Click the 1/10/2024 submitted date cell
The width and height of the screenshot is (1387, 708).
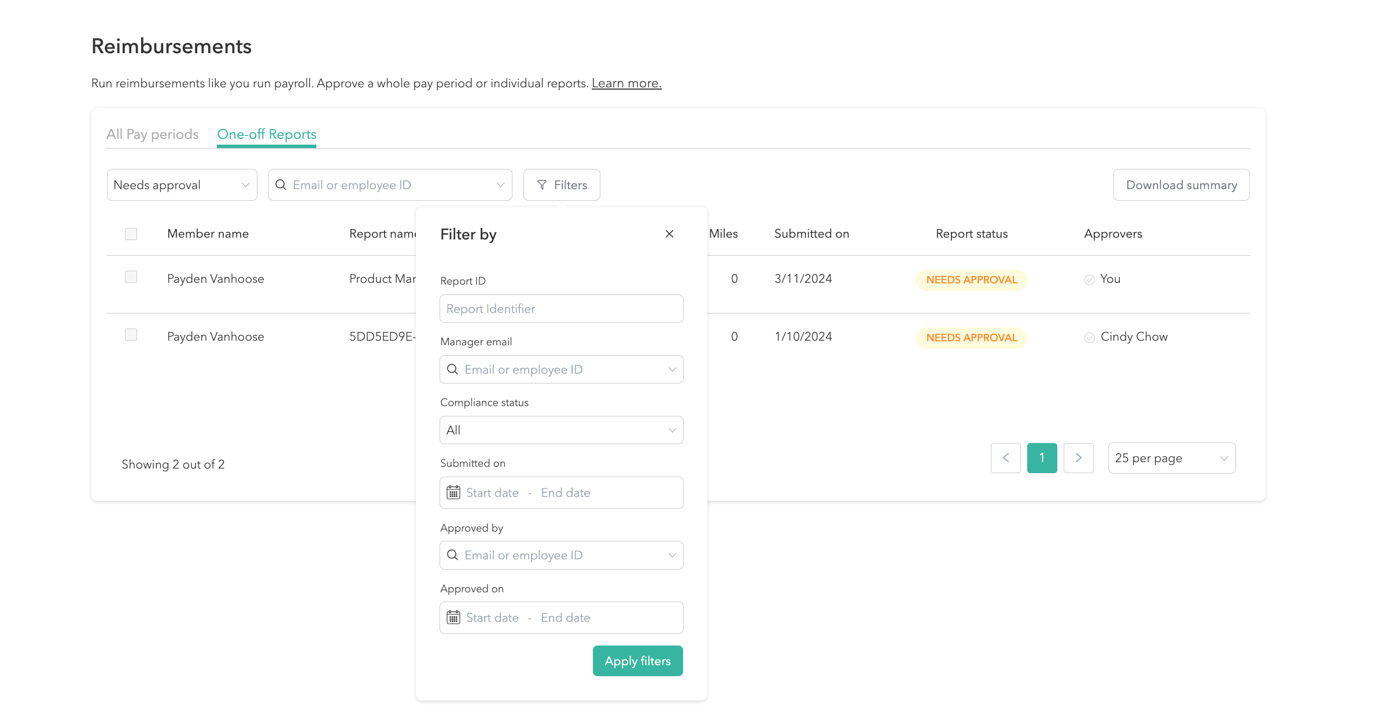pos(803,337)
